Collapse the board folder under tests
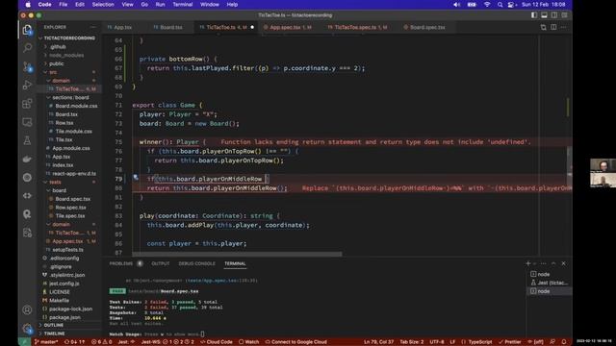The height and width of the screenshot is (346, 616). (x=59, y=190)
